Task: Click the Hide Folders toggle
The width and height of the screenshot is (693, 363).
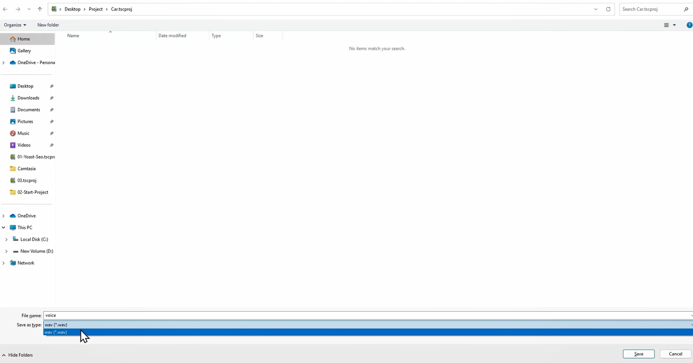Action: click(18, 355)
